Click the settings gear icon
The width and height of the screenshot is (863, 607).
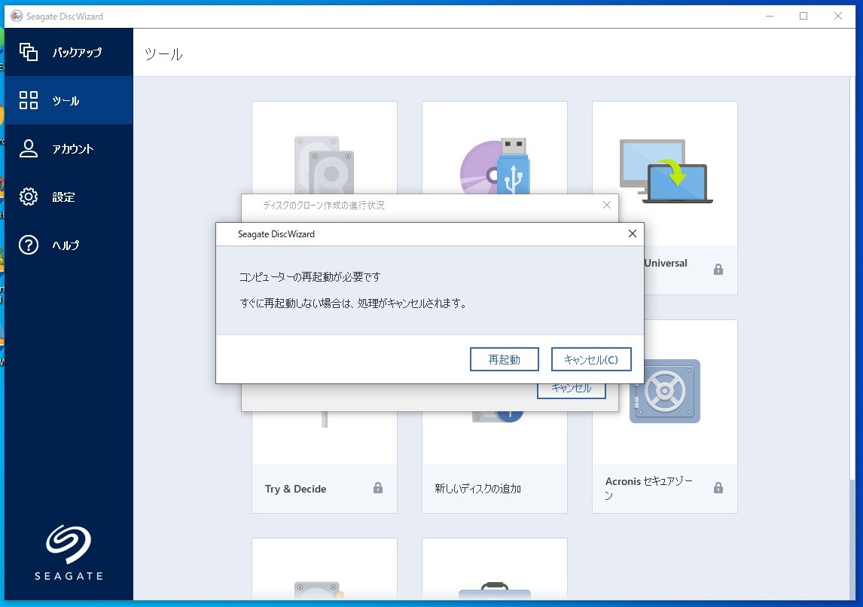pos(29,197)
